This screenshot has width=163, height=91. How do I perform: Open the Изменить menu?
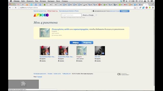point(30,1)
